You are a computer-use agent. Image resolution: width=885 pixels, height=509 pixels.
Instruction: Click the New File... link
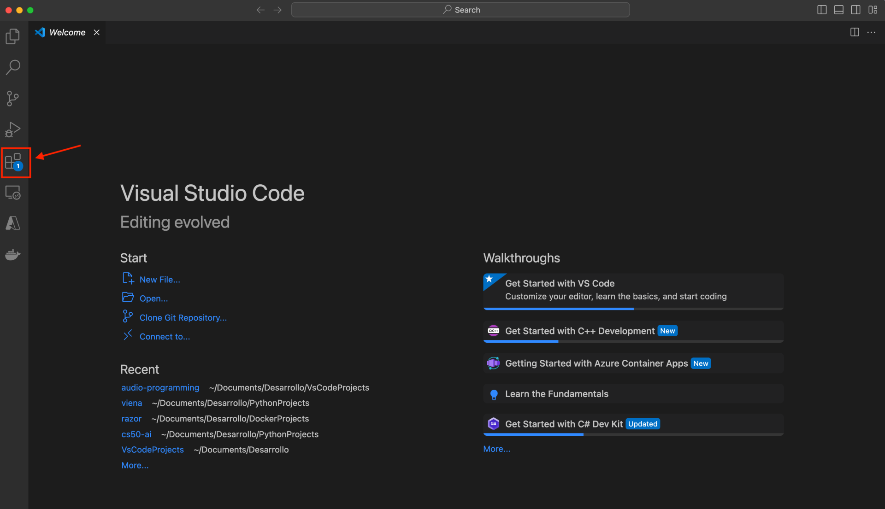point(160,280)
